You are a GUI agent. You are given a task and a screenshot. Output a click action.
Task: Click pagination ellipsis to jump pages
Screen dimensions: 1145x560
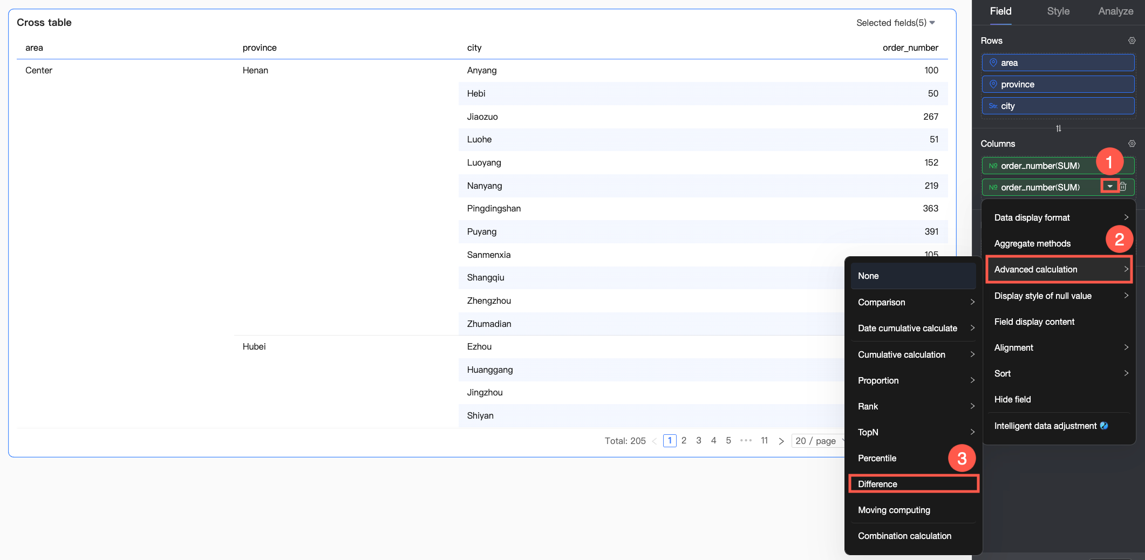(746, 441)
